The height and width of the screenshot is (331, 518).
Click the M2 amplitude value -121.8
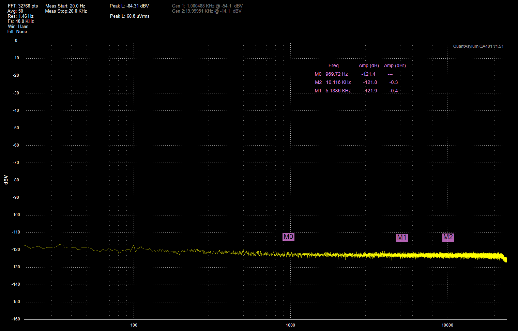370,82
